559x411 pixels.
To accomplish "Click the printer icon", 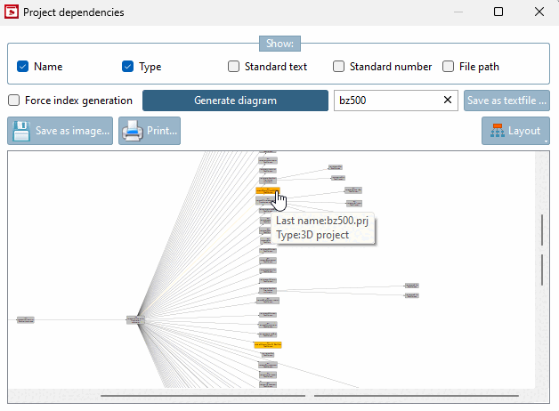I will pyautogui.click(x=133, y=132).
